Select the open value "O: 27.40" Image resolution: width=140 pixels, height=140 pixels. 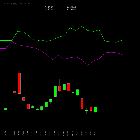pyautogui.click(x=49, y=10)
